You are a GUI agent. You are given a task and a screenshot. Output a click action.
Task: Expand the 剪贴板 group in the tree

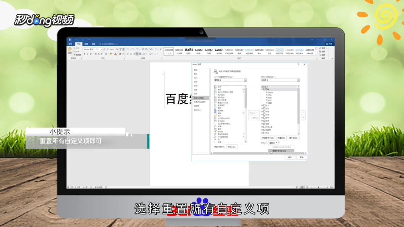[x=267, y=92]
